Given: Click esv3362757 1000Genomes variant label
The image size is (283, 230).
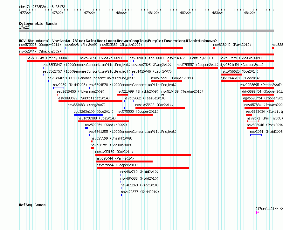Looking at the screenshot, I should tap(86, 71).
